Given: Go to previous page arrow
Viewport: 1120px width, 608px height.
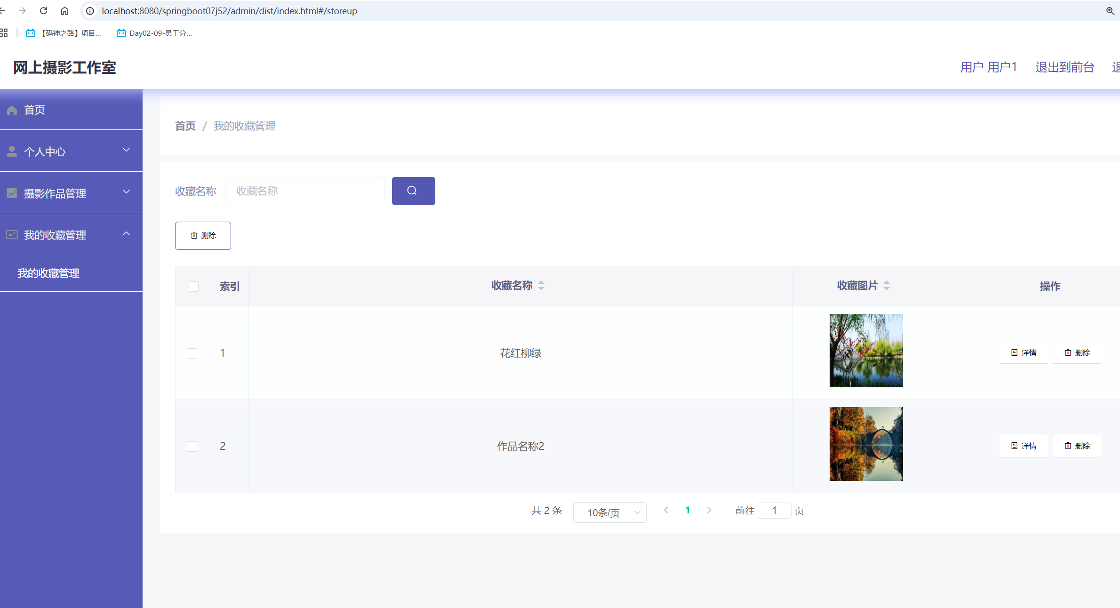Looking at the screenshot, I should tap(666, 510).
